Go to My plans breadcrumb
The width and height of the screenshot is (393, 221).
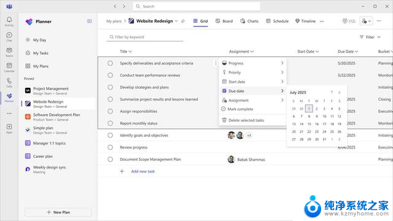tap(114, 21)
